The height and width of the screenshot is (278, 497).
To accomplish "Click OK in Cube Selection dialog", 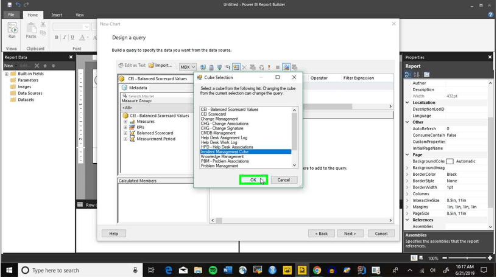I will (253, 180).
